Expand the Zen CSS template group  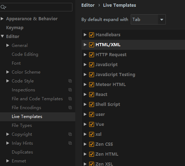click(85, 144)
